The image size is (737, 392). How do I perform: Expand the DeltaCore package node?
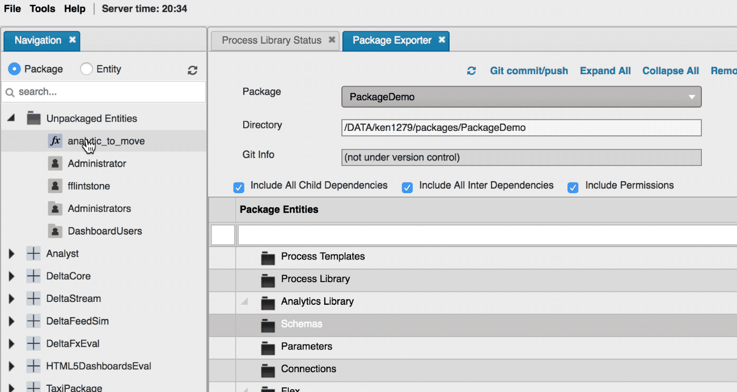point(11,276)
